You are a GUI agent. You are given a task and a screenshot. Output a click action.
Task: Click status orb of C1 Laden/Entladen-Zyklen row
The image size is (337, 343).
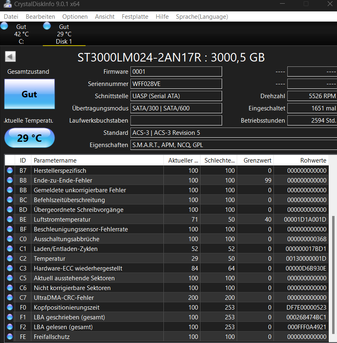[10, 248]
